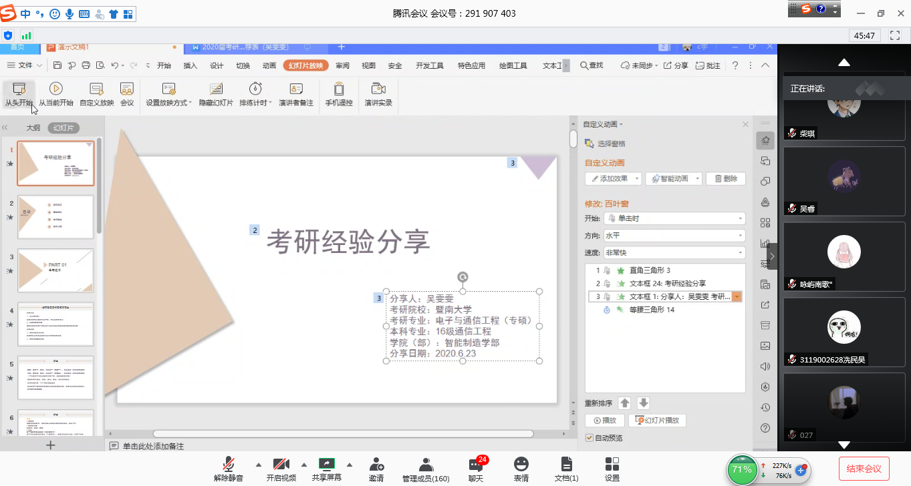Screen dimensions: 911x486
Task: Open 演讲实录 recording tool
Action: [x=378, y=89]
